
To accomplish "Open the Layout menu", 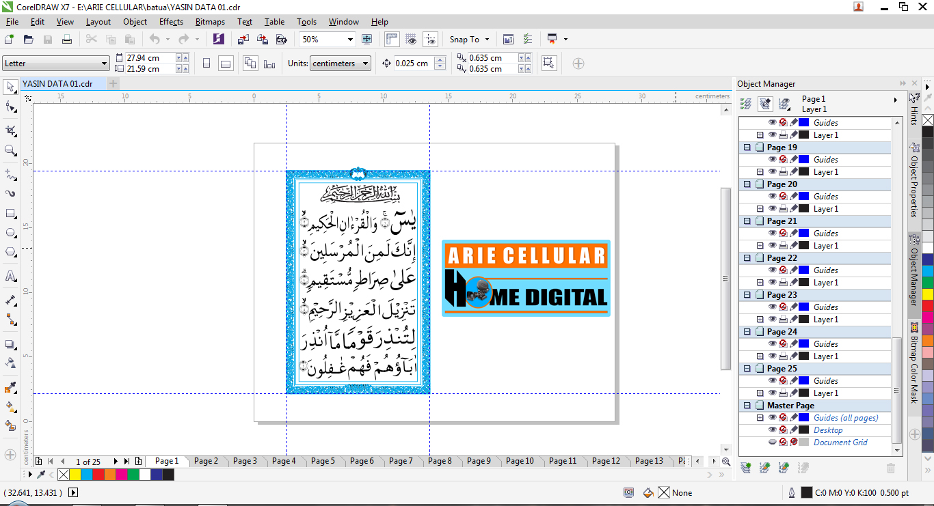I will coord(98,22).
